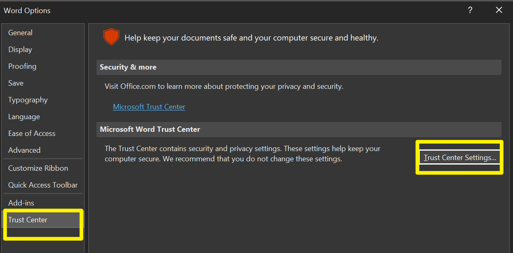The width and height of the screenshot is (513, 253).
Task: Open the Microsoft Trust Center link
Action: [x=149, y=107]
